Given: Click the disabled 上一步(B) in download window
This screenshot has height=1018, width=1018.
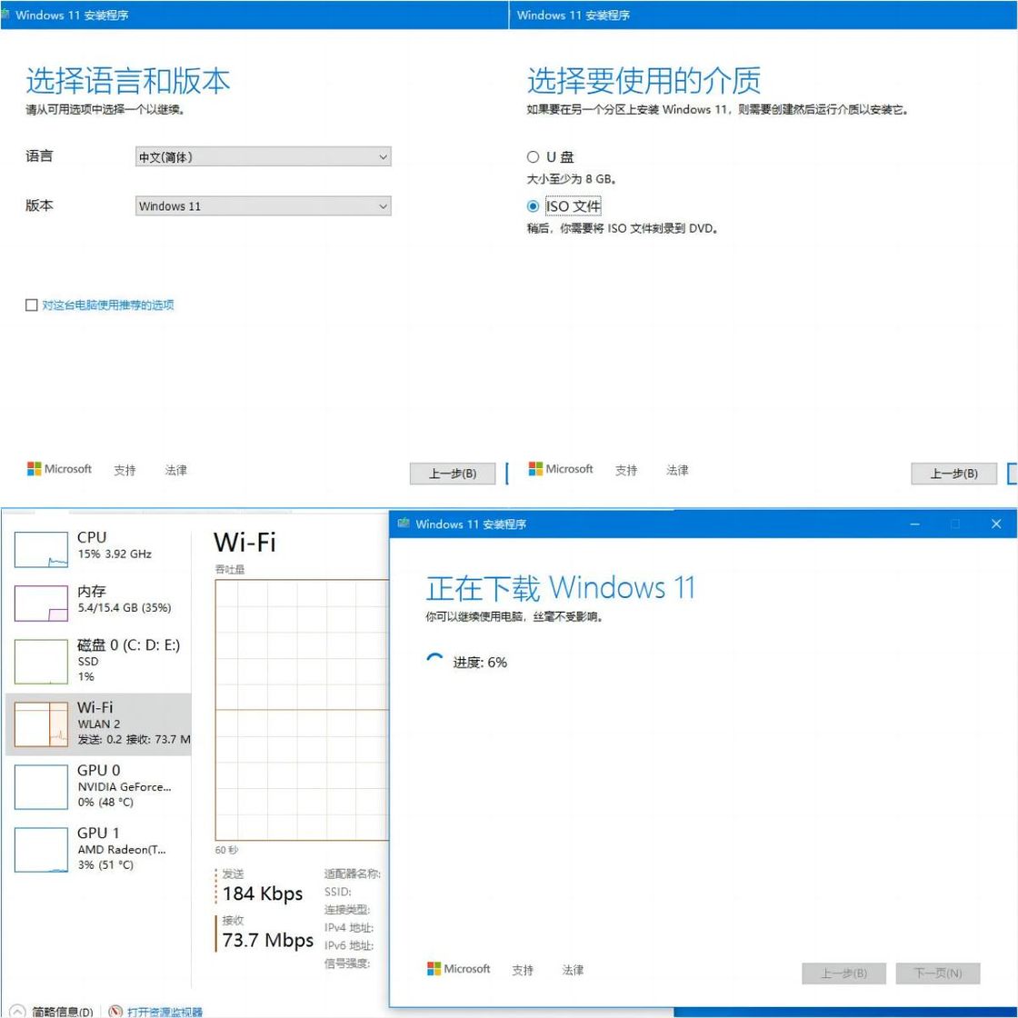Looking at the screenshot, I should (x=843, y=973).
